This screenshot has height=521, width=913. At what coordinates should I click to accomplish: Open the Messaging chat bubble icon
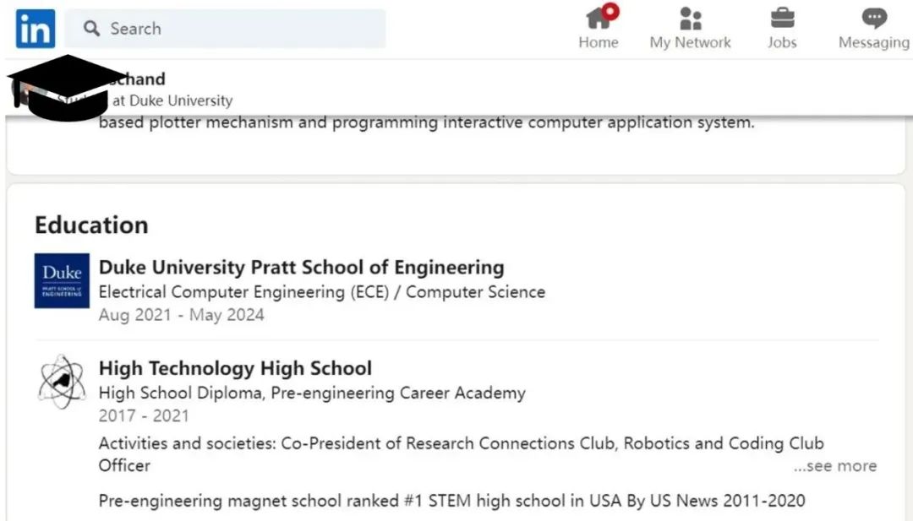point(874,19)
